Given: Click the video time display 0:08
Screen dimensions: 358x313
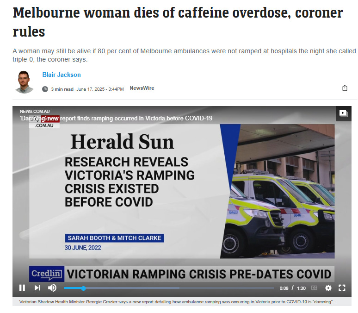Looking at the screenshot, I should pyautogui.click(x=284, y=288).
